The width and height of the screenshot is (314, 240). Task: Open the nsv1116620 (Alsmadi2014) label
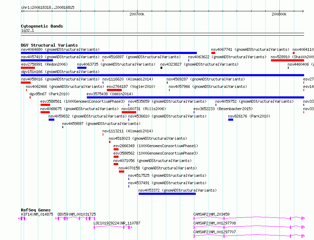click(128, 79)
